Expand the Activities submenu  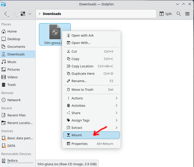(x=91, y=105)
